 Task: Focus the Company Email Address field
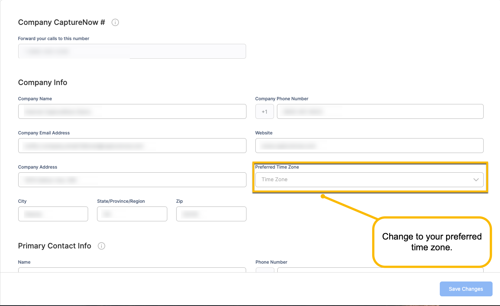132,146
